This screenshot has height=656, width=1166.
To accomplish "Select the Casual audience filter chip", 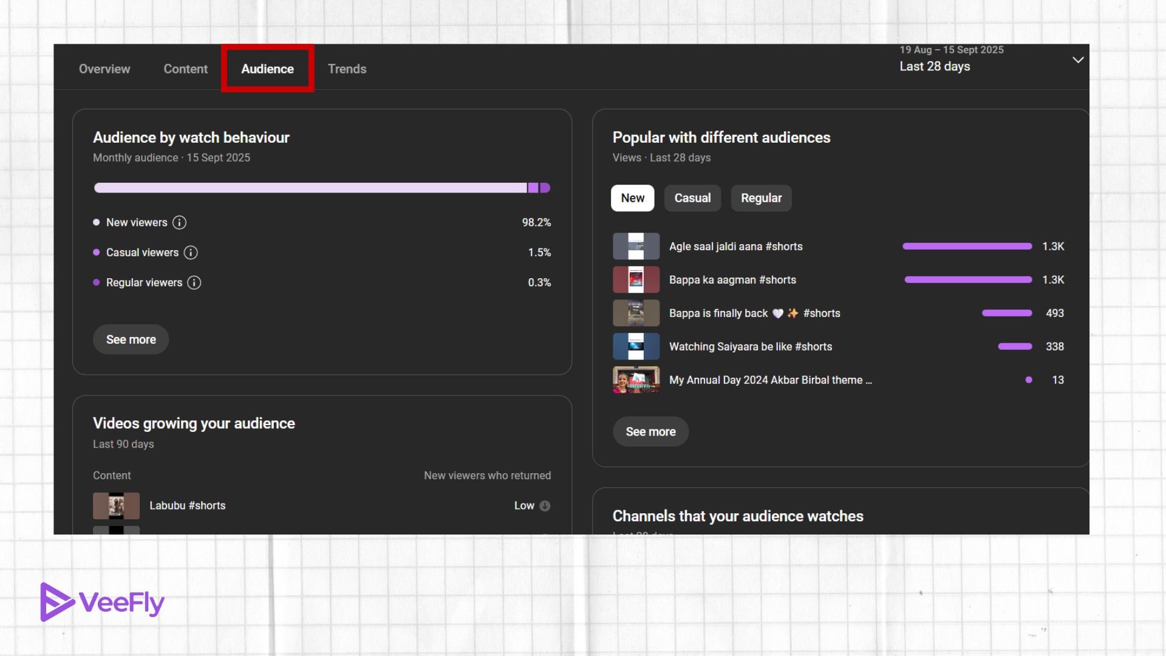I will pos(692,198).
